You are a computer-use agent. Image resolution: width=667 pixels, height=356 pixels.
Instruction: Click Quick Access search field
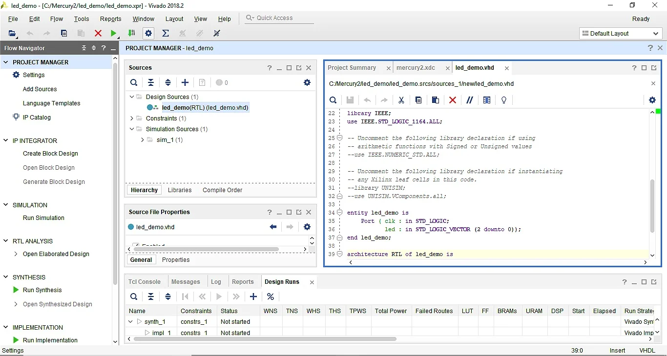(279, 18)
